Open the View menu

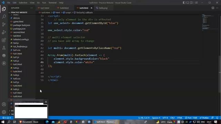32,3
